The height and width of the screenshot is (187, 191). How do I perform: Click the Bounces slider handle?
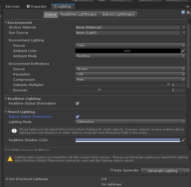(x=99, y=90)
